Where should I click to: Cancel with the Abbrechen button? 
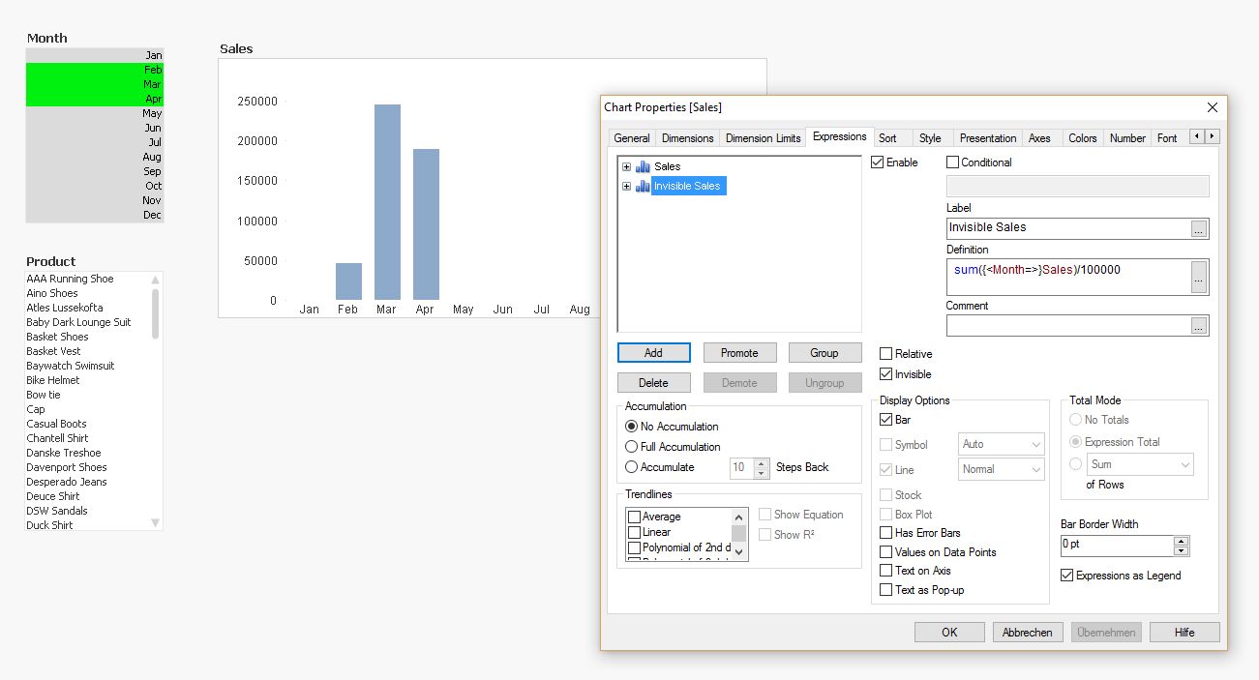tap(1028, 633)
